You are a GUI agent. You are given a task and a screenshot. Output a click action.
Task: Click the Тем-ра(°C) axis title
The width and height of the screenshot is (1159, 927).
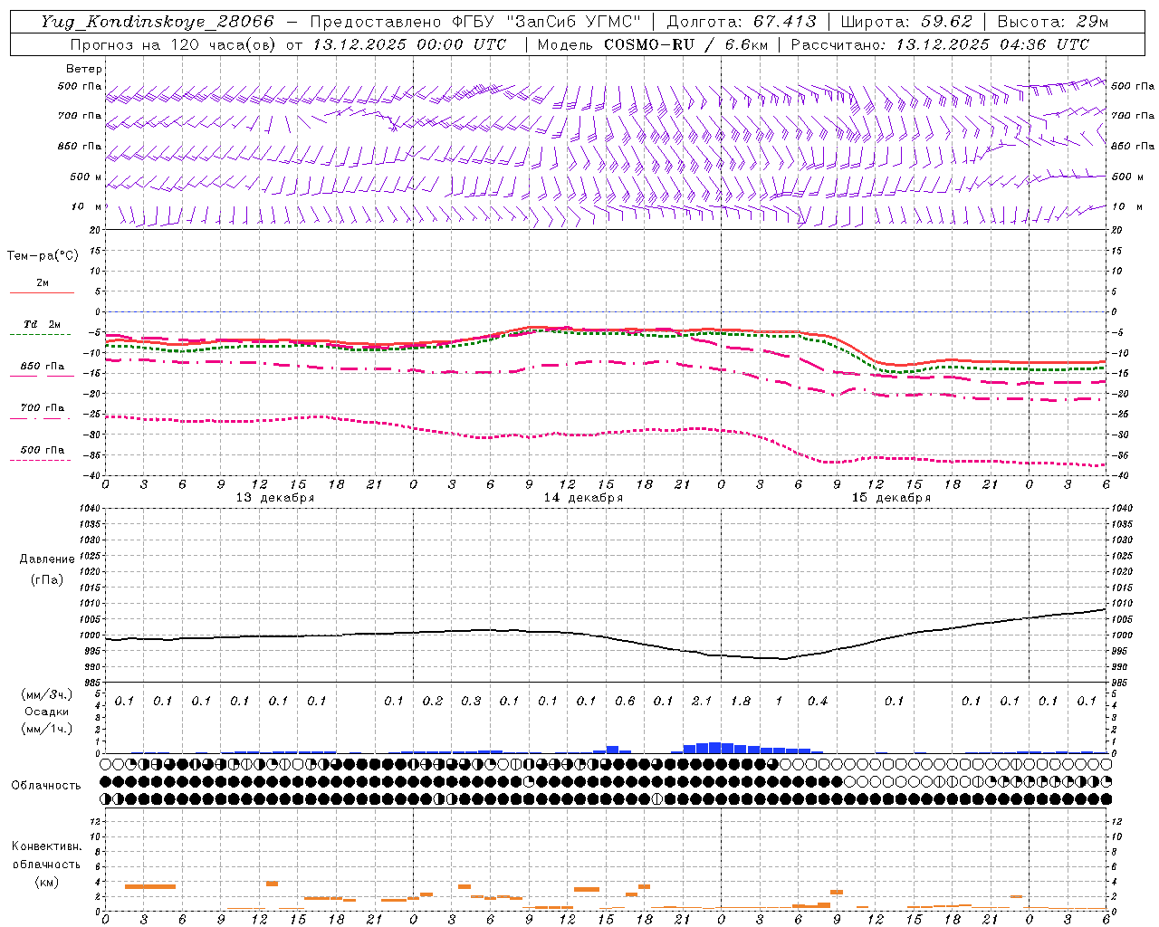tap(43, 256)
